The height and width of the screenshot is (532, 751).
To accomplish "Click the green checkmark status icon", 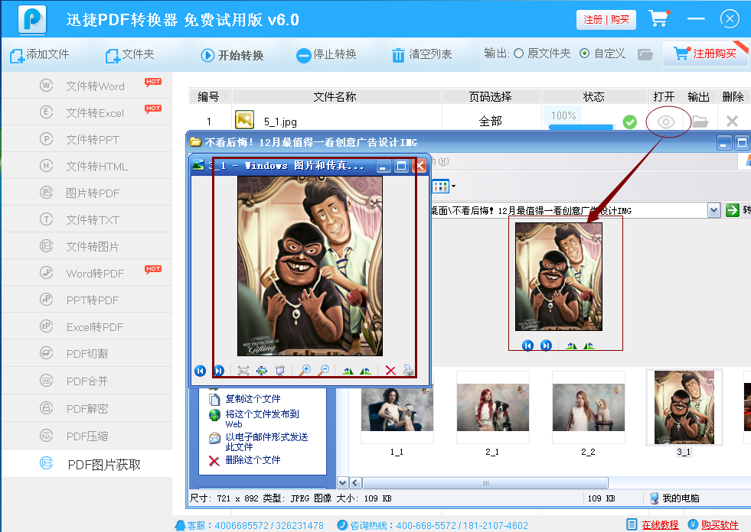I will (629, 122).
